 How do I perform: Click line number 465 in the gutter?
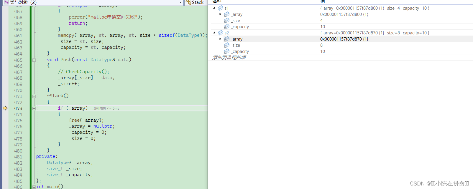click(x=18, y=60)
